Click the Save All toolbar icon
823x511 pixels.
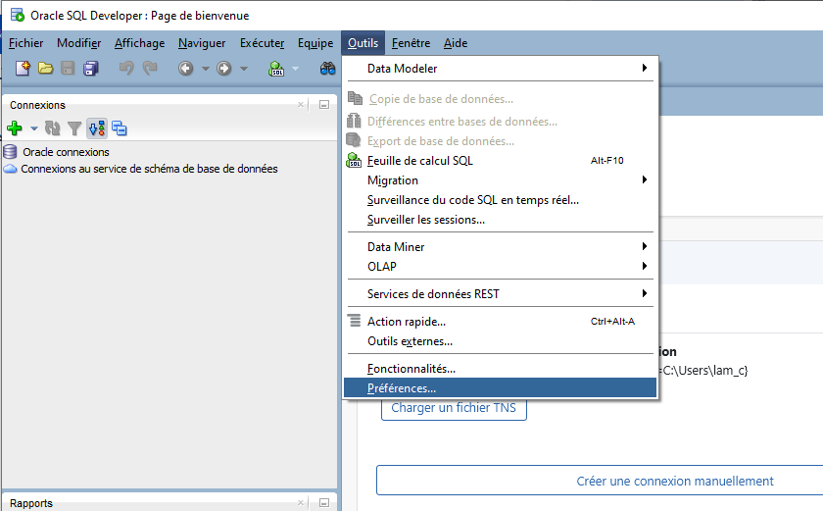click(x=91, y=69)
